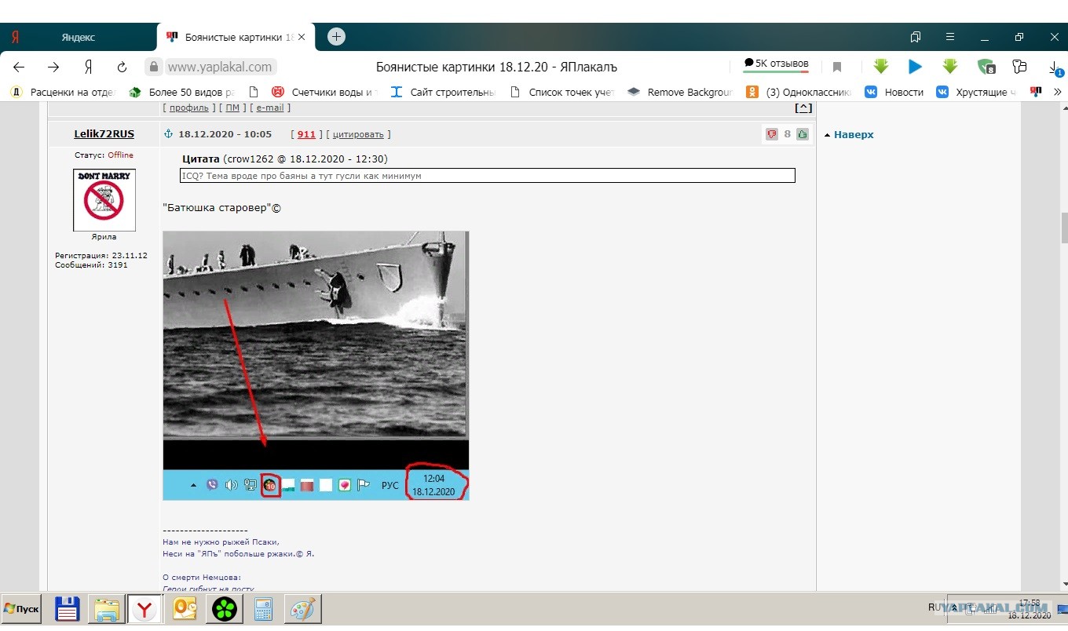Go back to the previous page

(x=19, y=67)
